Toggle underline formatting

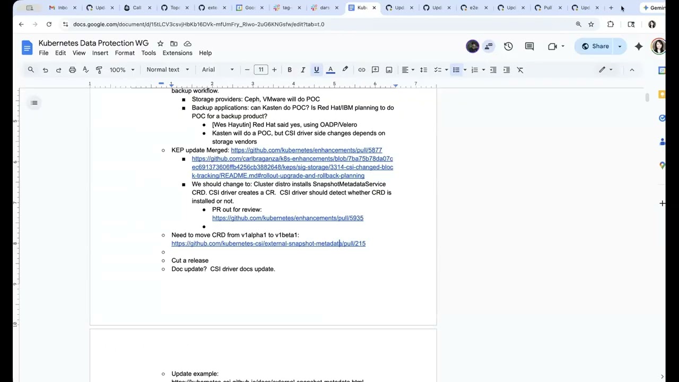click(316, 70)
